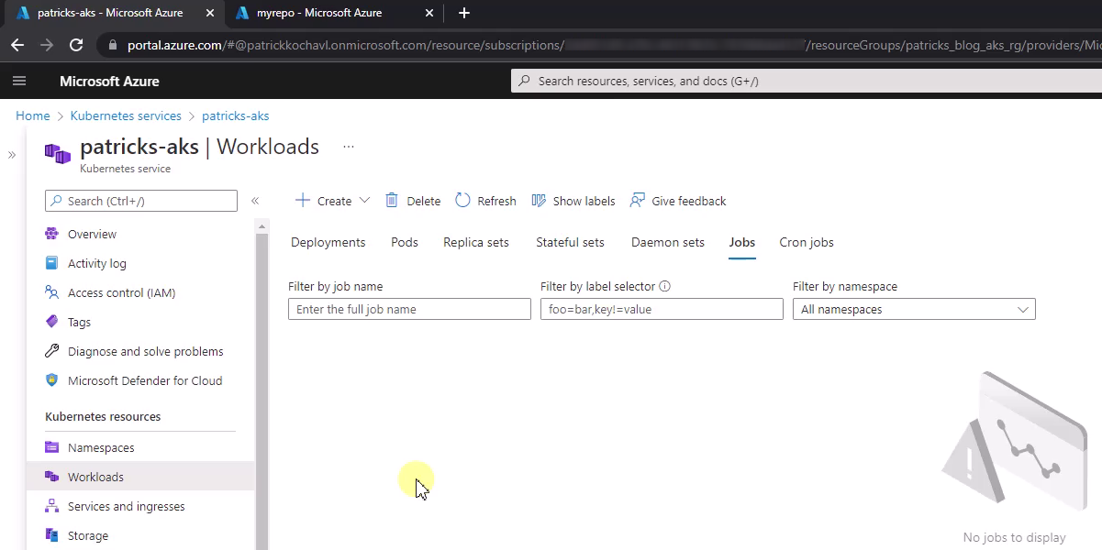Collapse the resource menu with double chevron

click(255, 201)
